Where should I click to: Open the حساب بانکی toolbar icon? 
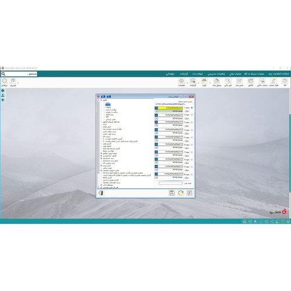point(262,81)
